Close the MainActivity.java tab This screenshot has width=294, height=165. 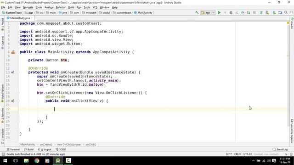pyautogui.click(x=32, y=18)
